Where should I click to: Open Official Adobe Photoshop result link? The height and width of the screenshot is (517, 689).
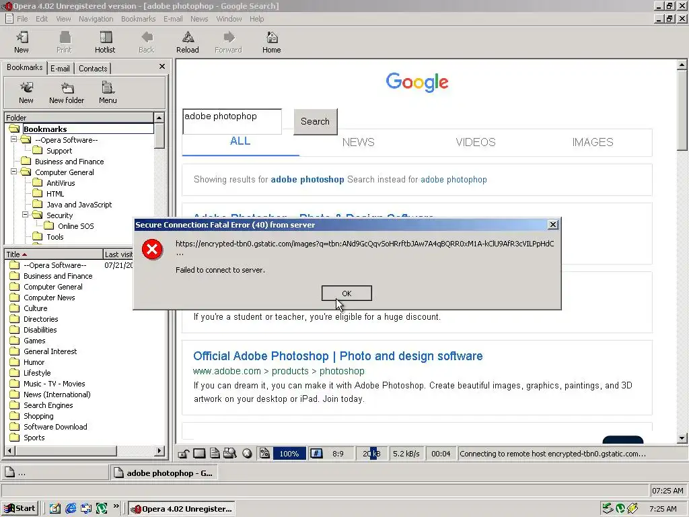tap(338, 355)
